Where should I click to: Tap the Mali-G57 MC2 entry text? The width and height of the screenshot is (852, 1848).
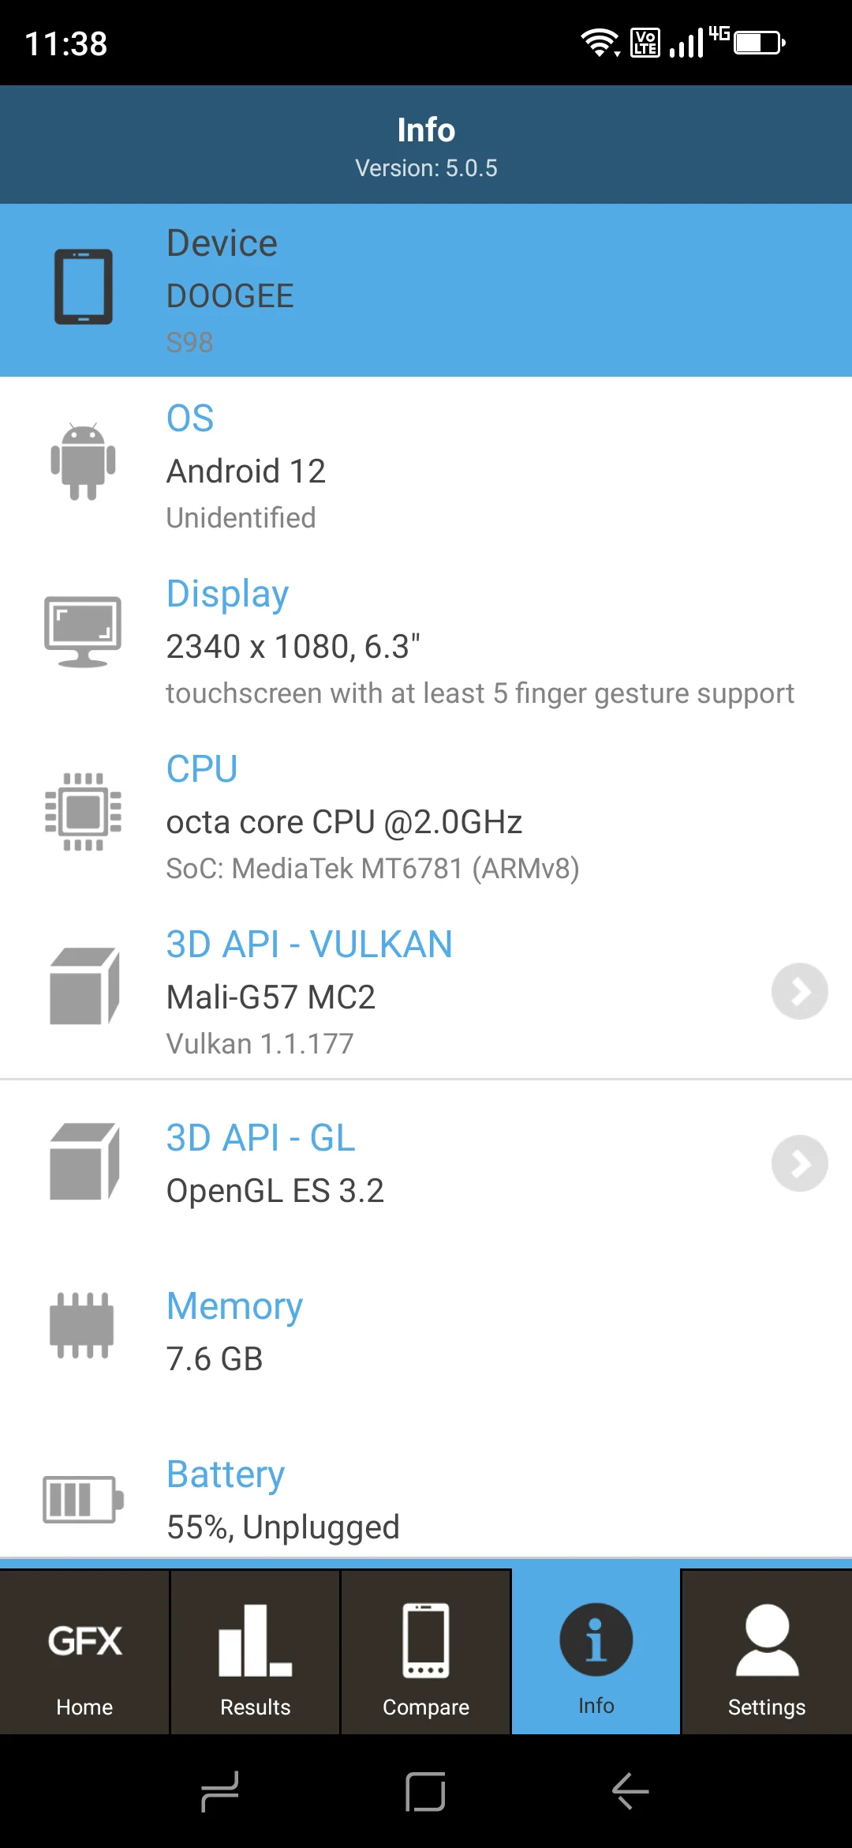coord(271,997)
